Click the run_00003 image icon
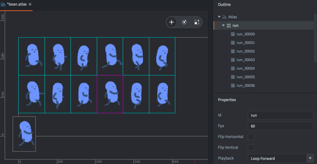Screen dimensions: 317x164 coord(233,60)
